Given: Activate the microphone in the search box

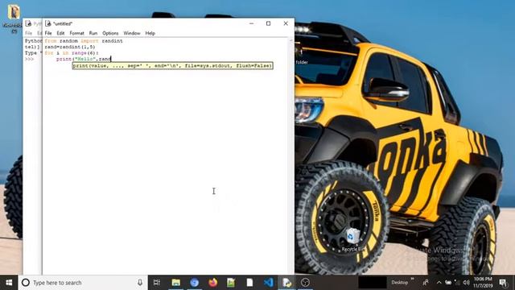Looking at the screenshot, I should pyautogui.click(x=140, y=283).
